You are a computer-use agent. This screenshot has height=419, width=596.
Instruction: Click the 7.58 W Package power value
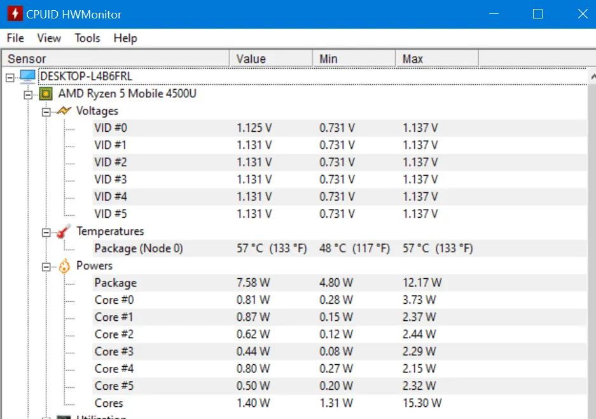pyautogui.click(x=253, y=283)
